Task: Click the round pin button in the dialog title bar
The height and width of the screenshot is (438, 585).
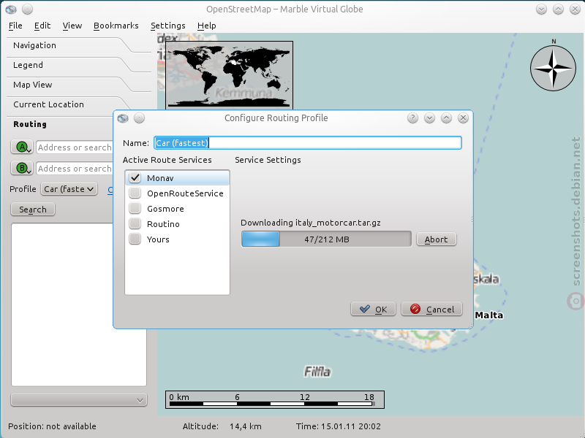Action: tap(139, 118)
